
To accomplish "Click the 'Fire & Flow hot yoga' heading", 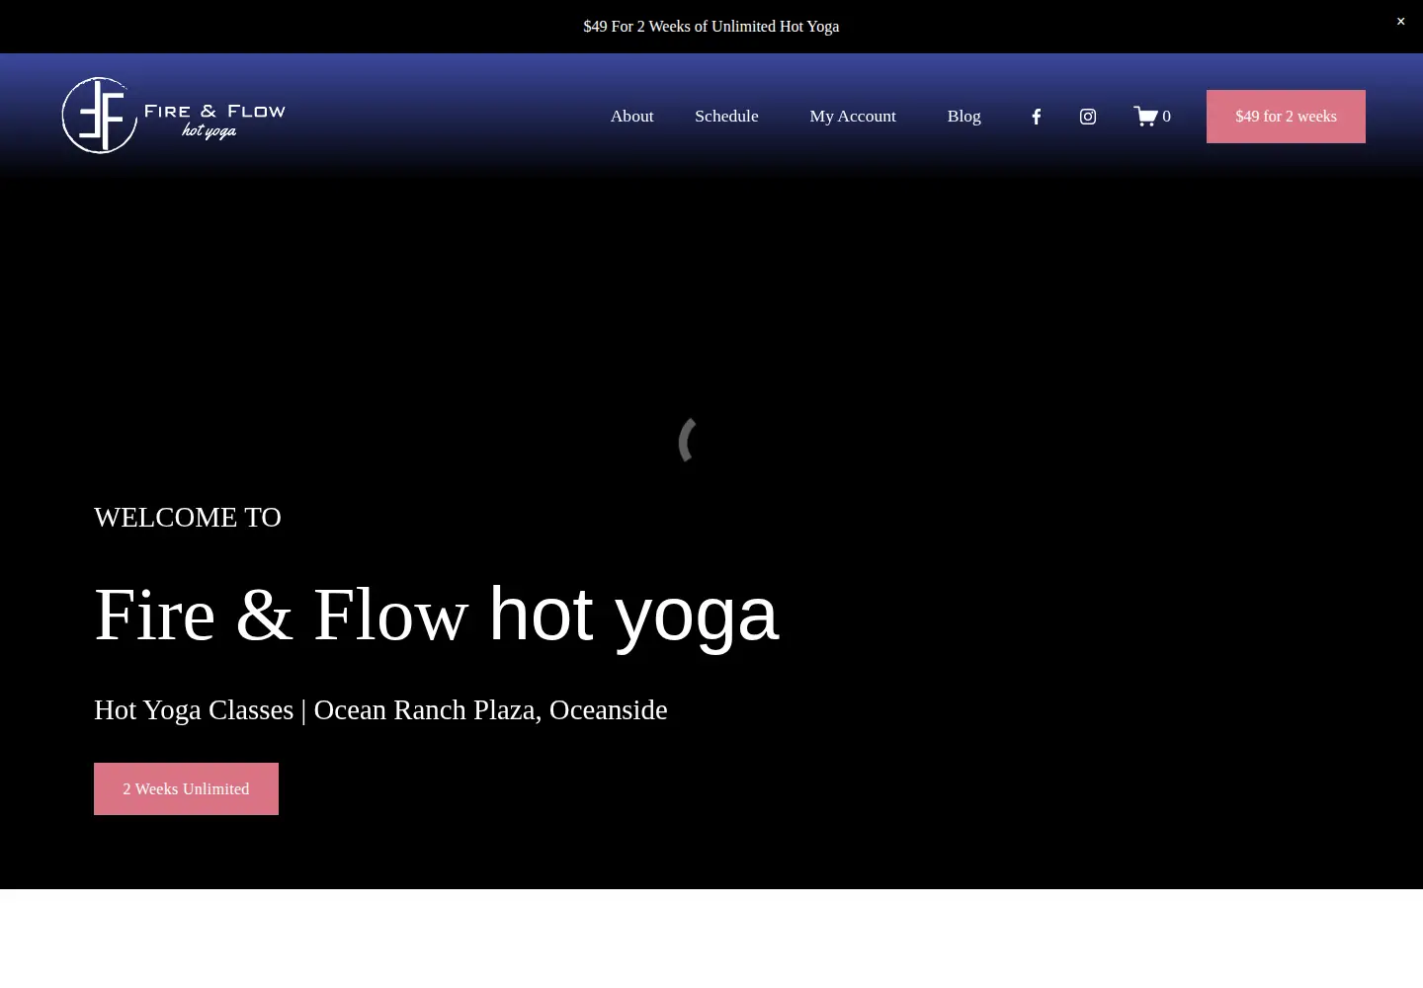I will [x=436, y=615].
